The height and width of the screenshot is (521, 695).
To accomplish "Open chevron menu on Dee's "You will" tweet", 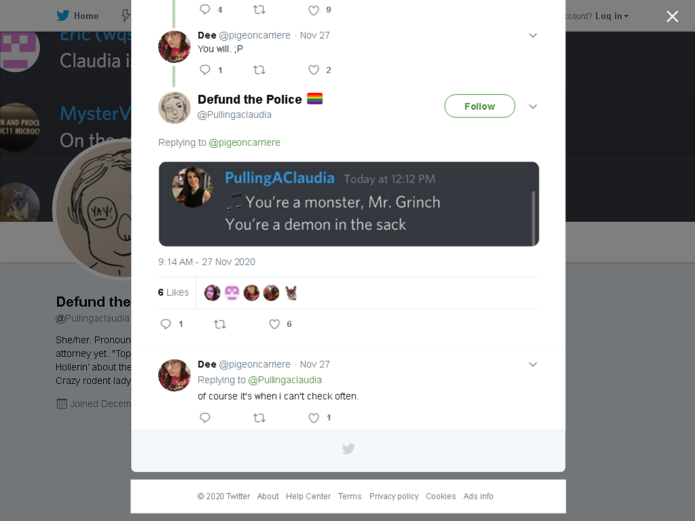I will pyautogui.click(x=533, y=35).
